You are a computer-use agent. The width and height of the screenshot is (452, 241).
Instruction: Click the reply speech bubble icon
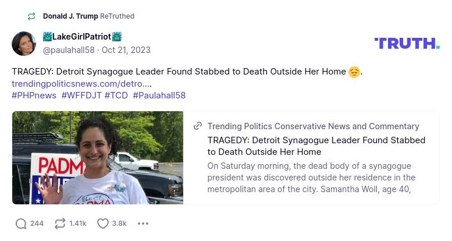point(21,224)
